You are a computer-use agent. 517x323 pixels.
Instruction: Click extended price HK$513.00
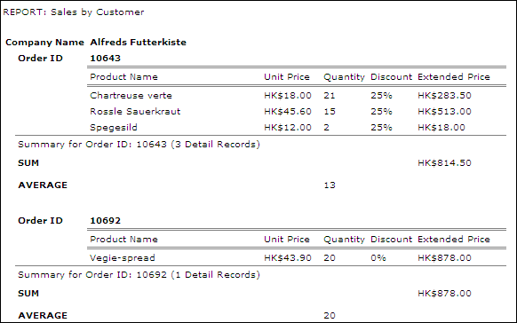pyautogui.click(x=444, y=111)
